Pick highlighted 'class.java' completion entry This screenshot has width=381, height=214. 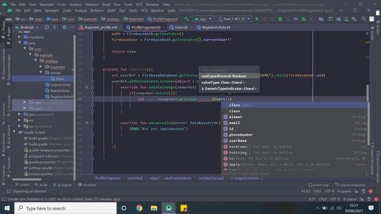[x=295, y=105]
